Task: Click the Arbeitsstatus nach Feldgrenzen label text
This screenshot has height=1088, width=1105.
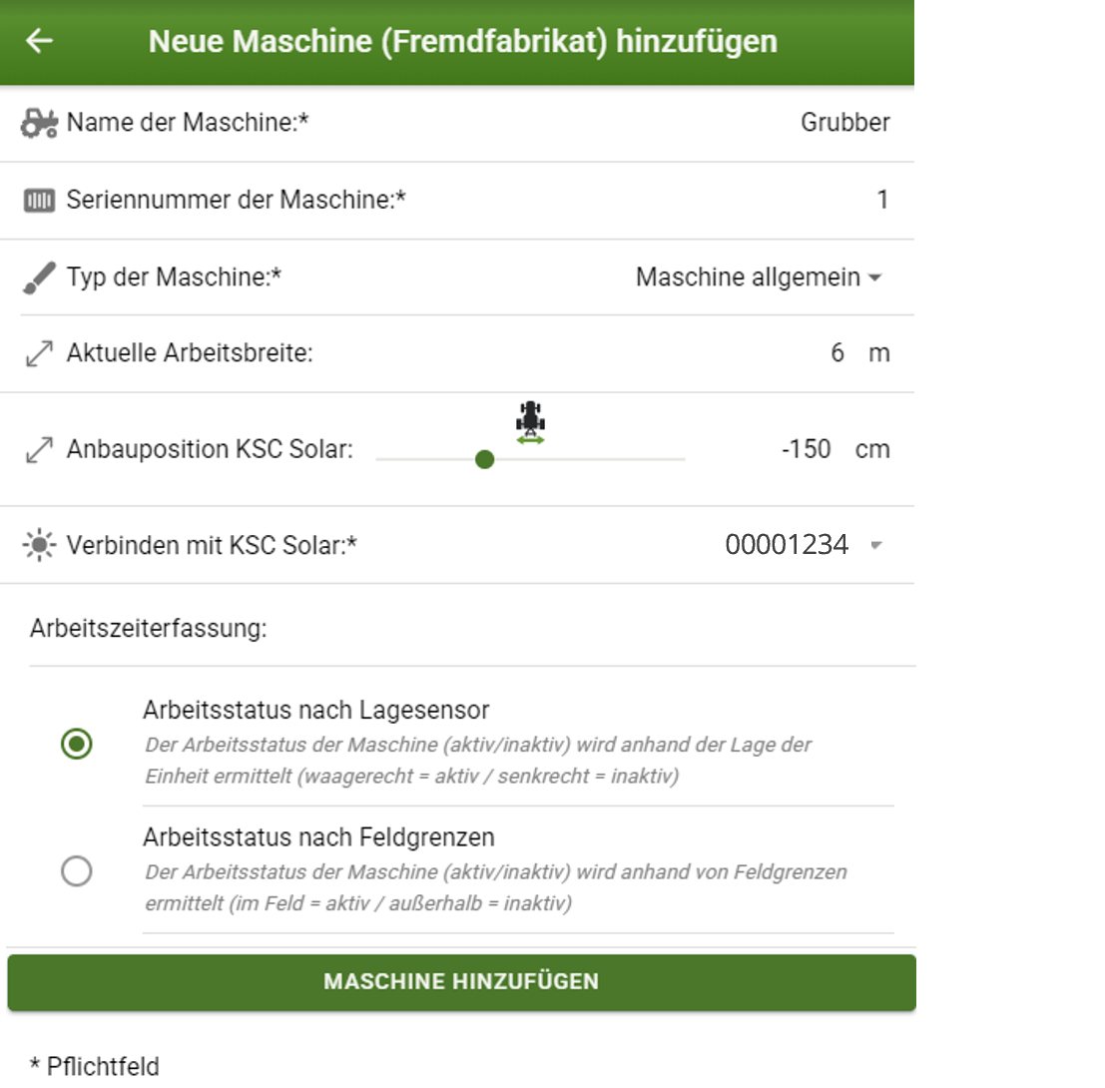Action: click(x=318, y=836)
